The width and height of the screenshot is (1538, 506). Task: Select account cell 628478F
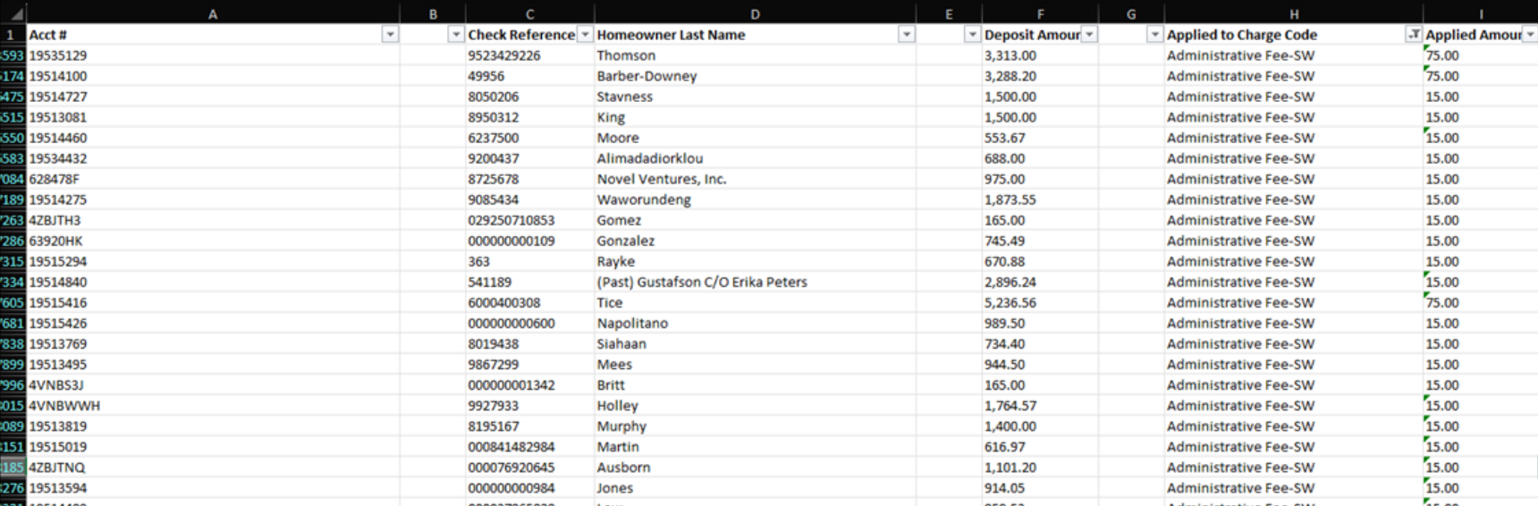(x=213, y=179)
